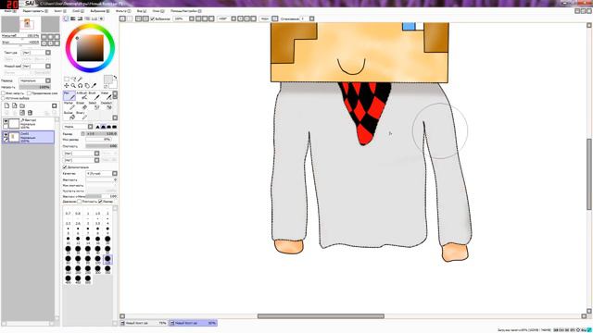Viewport: 593px width, 333px height.
Task: Toggle the preserve opacity checkbox
Action: (4, 93)
